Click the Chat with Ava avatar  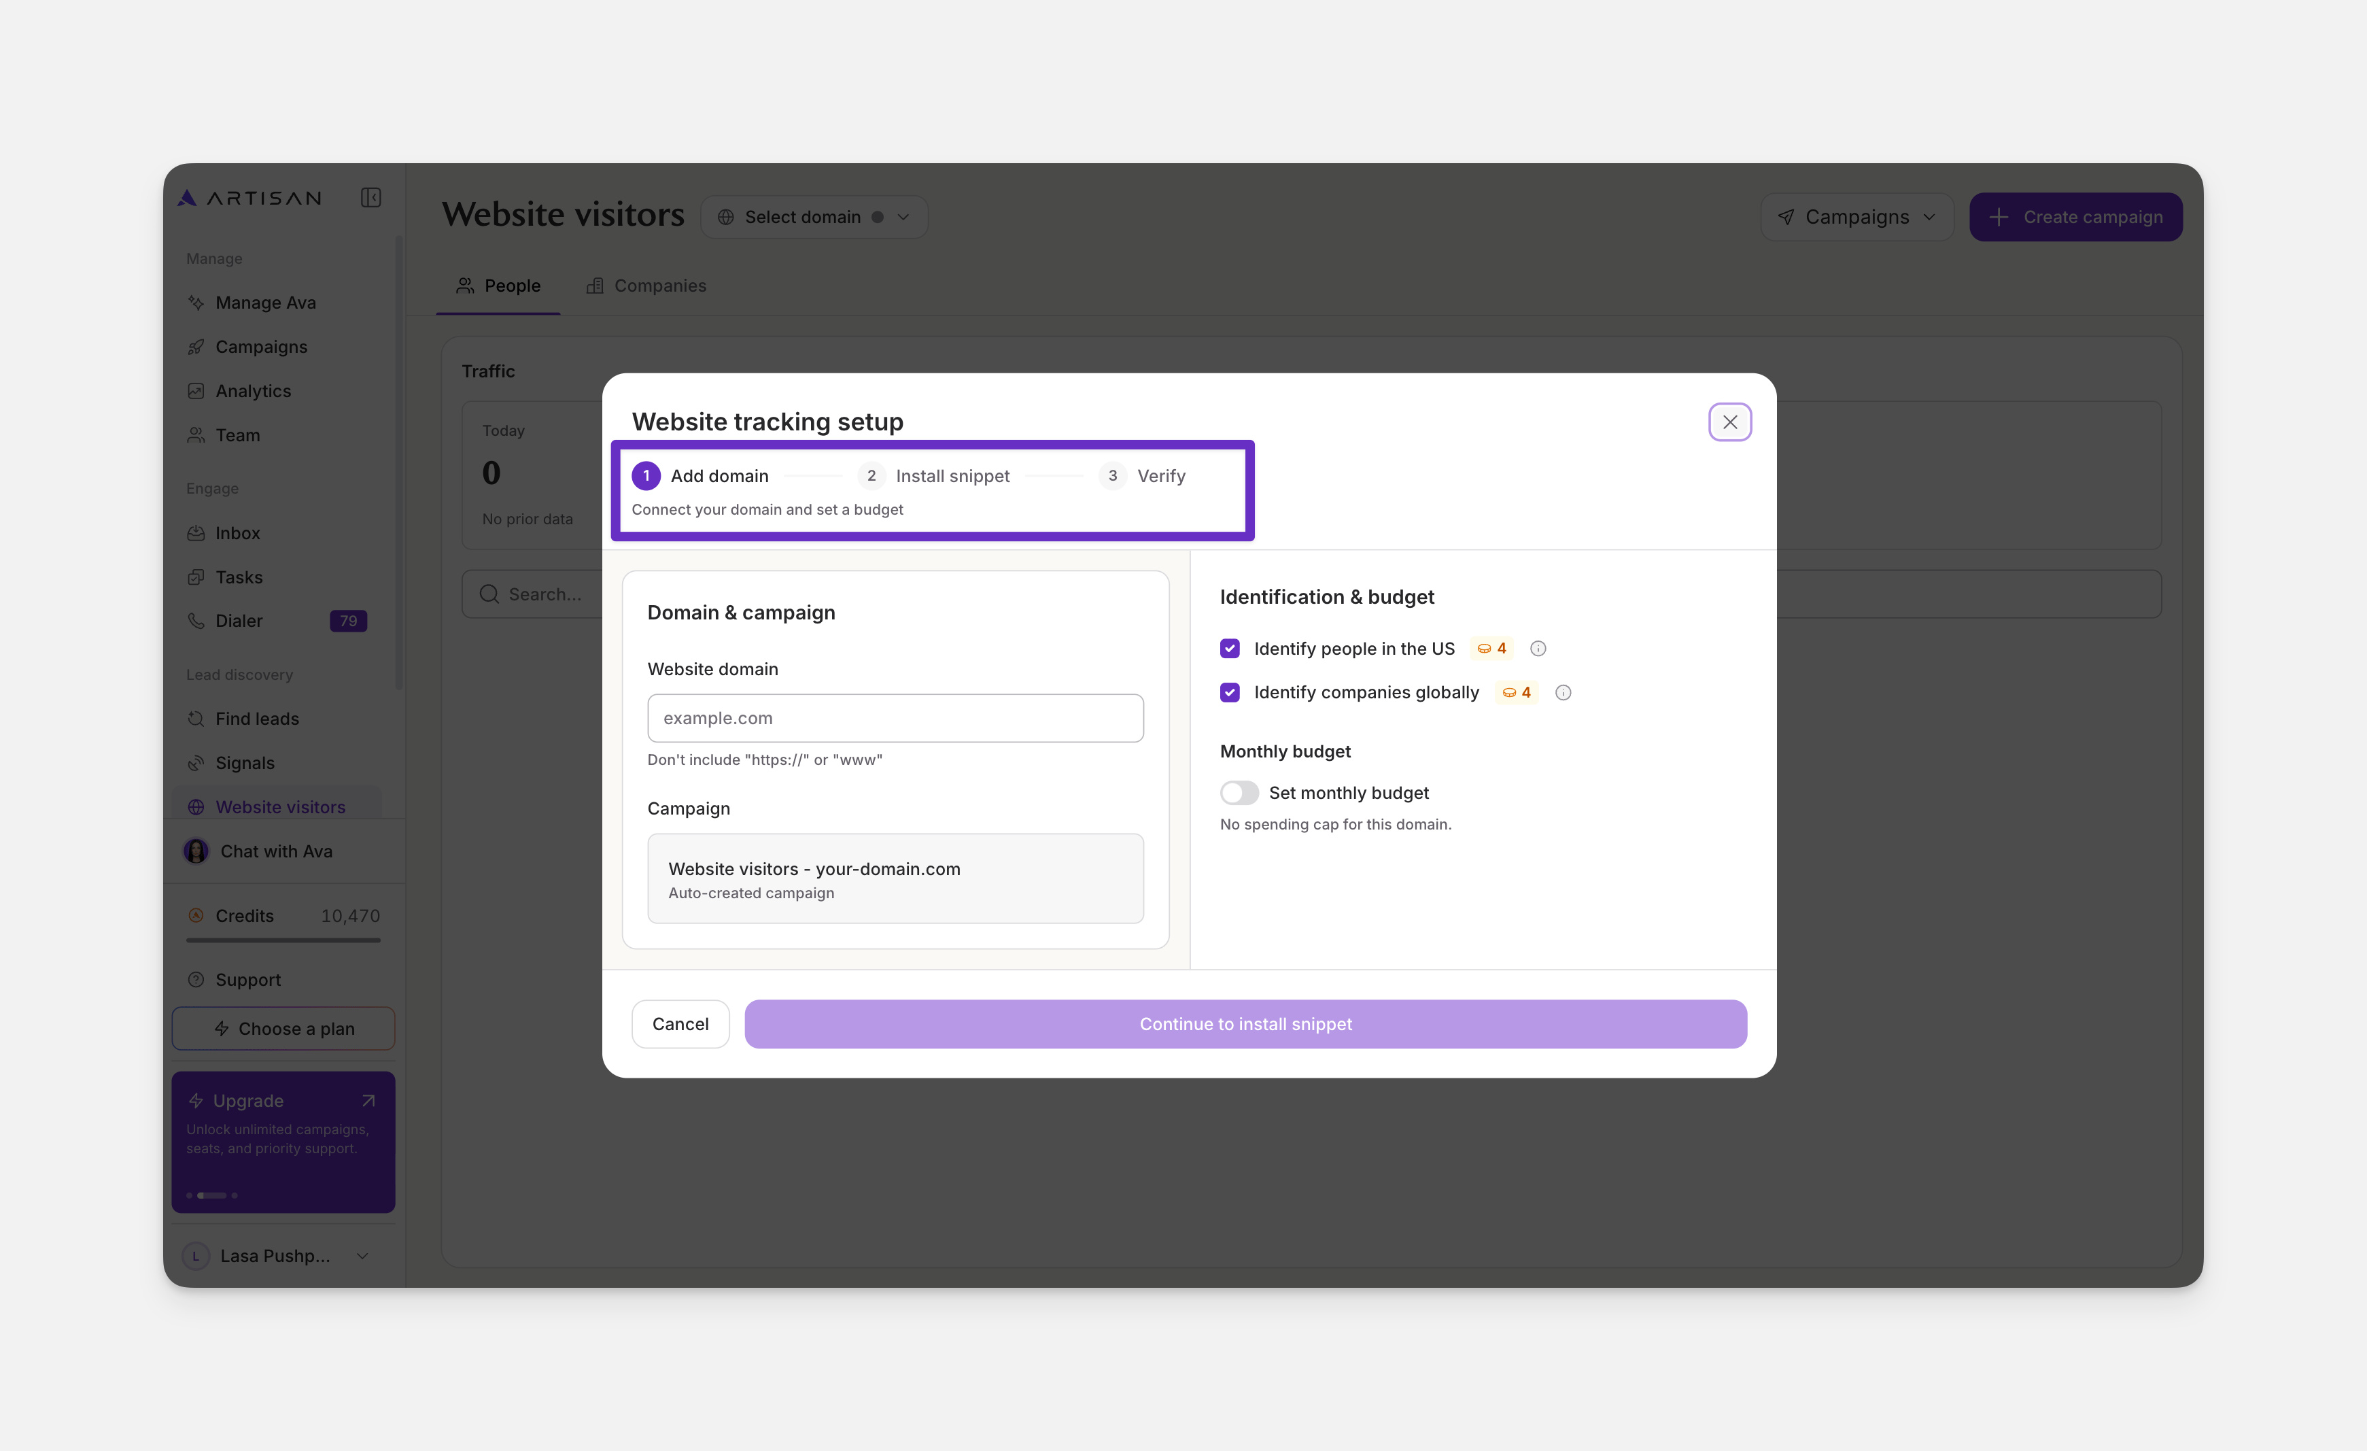[x=196, y=851]
